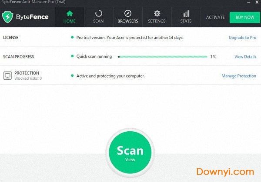
Task: Click the circular scan icon in navigation
Action: coord(99,13)
